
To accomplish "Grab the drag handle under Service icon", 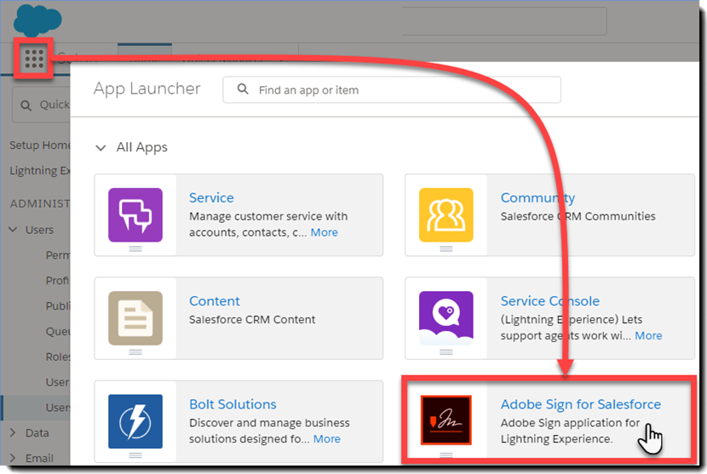I will coord(135,248).
